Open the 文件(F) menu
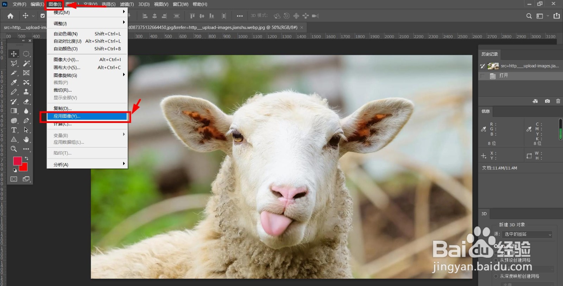 (19, 4)
